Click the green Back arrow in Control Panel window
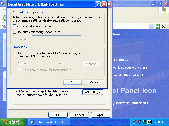The image size is (169, 126). click(x=4, y=18)
